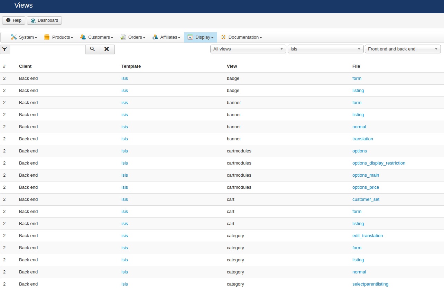The height and width of the screenshot is (289, 444).
Task: Open the banner translation file link
Action: tap(362, 139)
